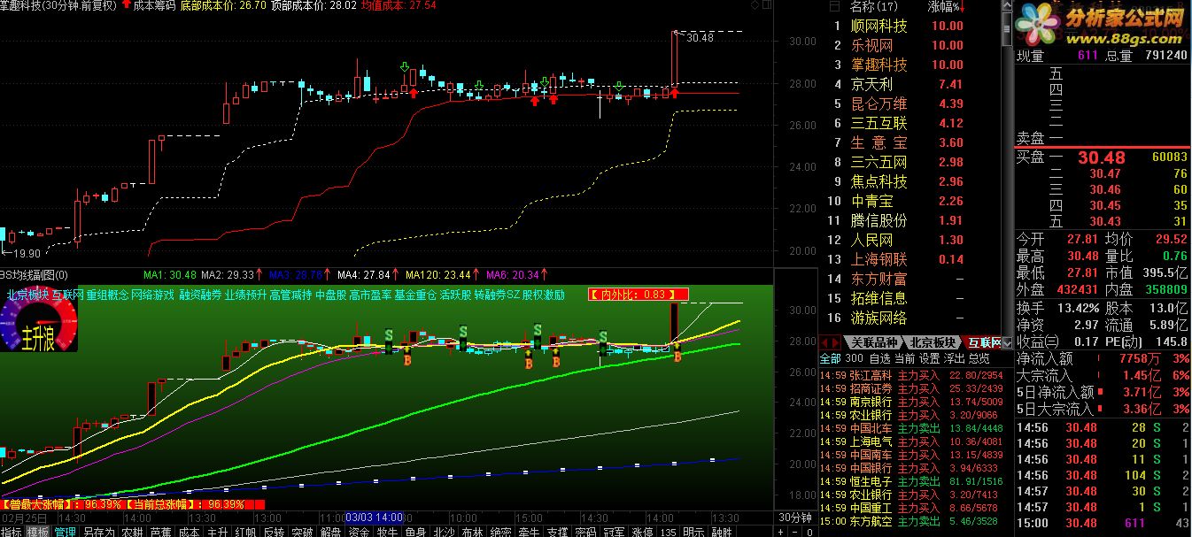This screenshot has width=1192, height=537.
Task: Open the 指标 indicator tab
Action: (x=12, y=532)
